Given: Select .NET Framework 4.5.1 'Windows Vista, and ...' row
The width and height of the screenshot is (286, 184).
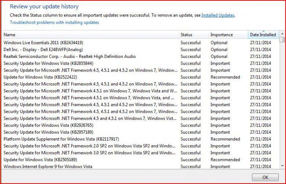Looking at the screenshot, I should 140,98.
